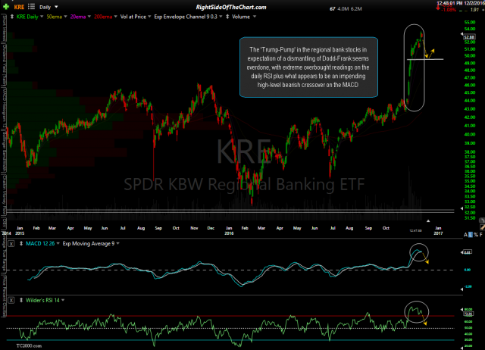Open the MACD 12 26 dropdown

point(58,244)
